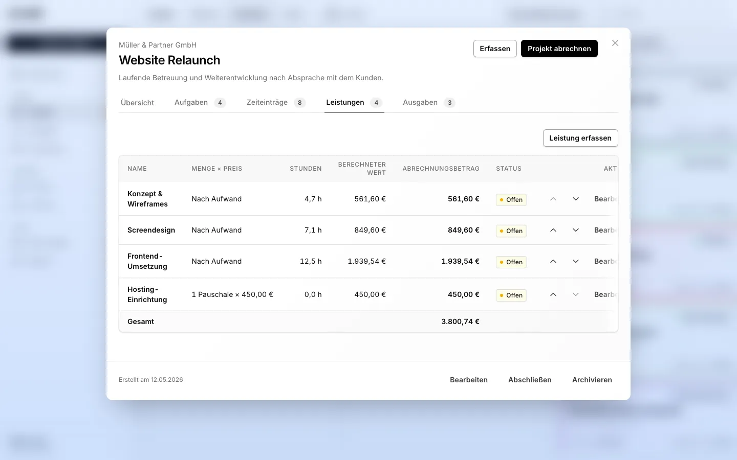Click the 1 Pauschale × 450,00 € cell

232,294
